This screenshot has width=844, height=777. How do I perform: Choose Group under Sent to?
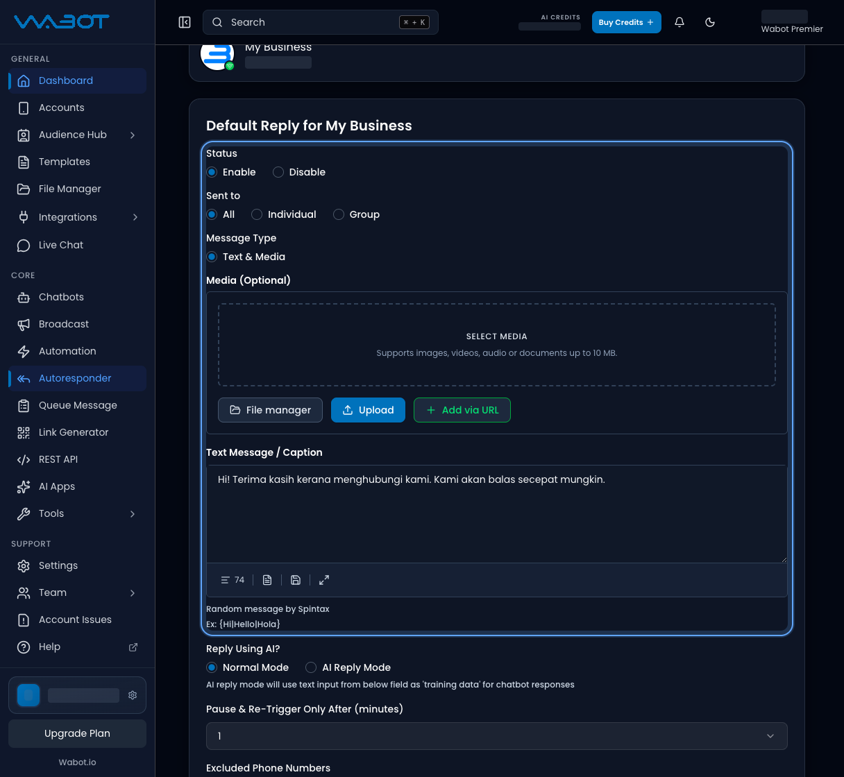[339, 214]
